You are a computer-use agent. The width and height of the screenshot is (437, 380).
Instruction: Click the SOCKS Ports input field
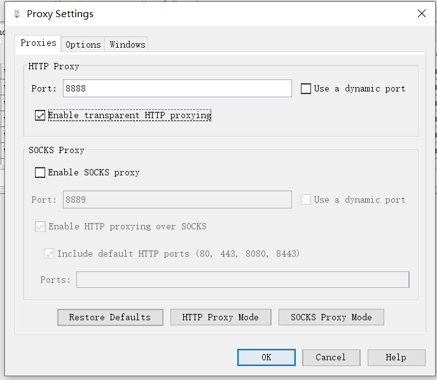pyautogui.click(x=243, y=280)
